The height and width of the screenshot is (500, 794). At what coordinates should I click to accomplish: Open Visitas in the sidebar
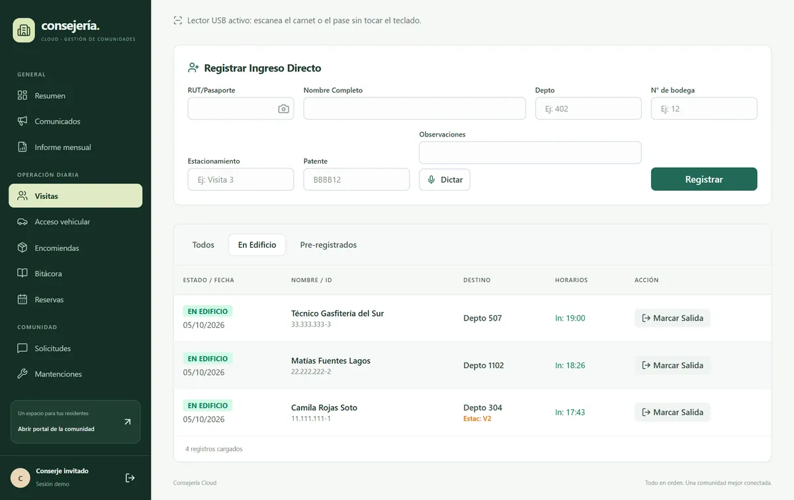[x=75, y=196]
